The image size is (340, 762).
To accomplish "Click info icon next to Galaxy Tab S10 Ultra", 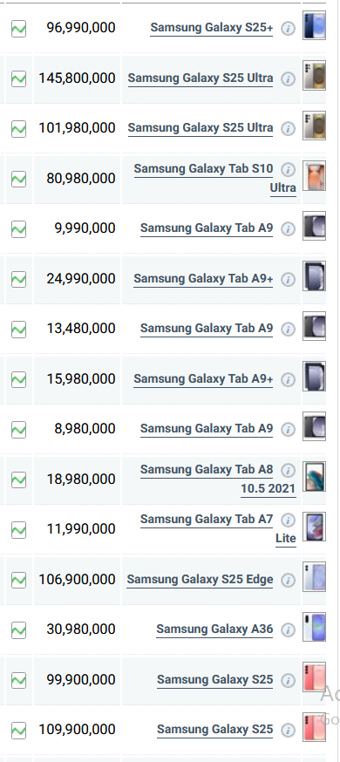I will (288, 169).
